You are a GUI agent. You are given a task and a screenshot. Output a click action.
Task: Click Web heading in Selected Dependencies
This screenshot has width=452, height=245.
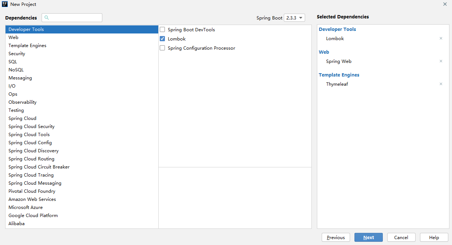tap(324, 52)
